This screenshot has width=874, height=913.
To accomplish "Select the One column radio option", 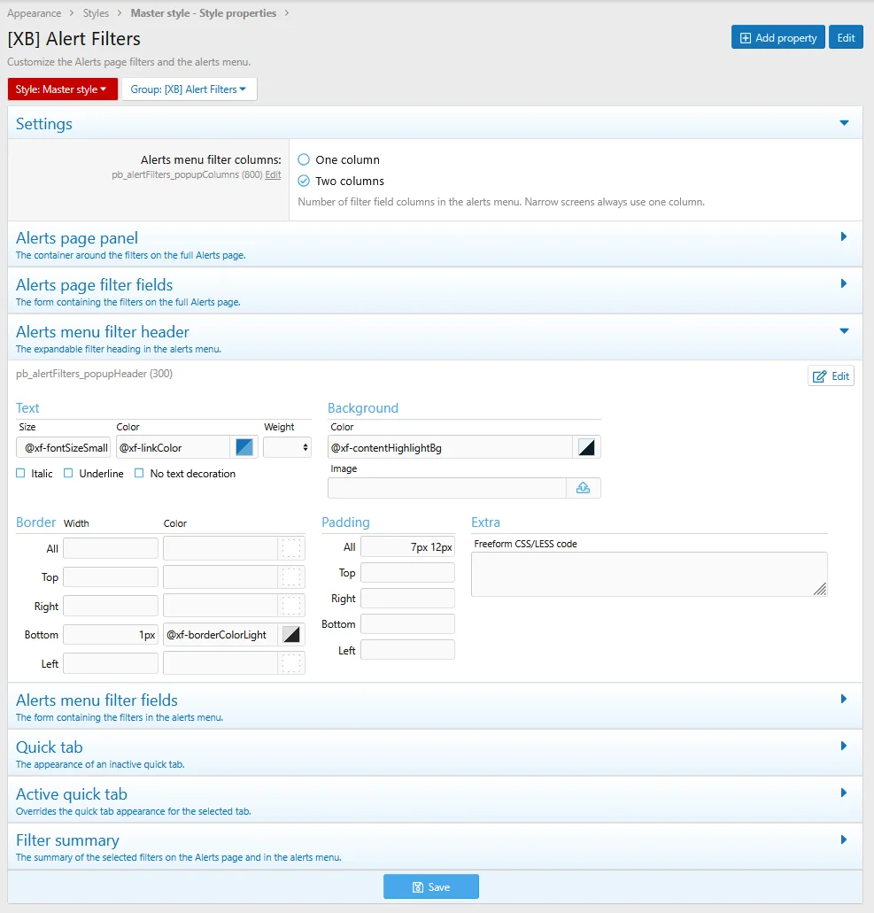I will tap(304, 159).
